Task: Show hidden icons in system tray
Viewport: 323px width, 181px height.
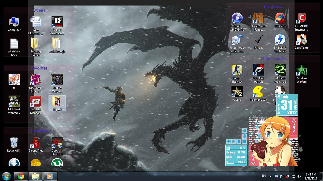Action: point(271,176)
